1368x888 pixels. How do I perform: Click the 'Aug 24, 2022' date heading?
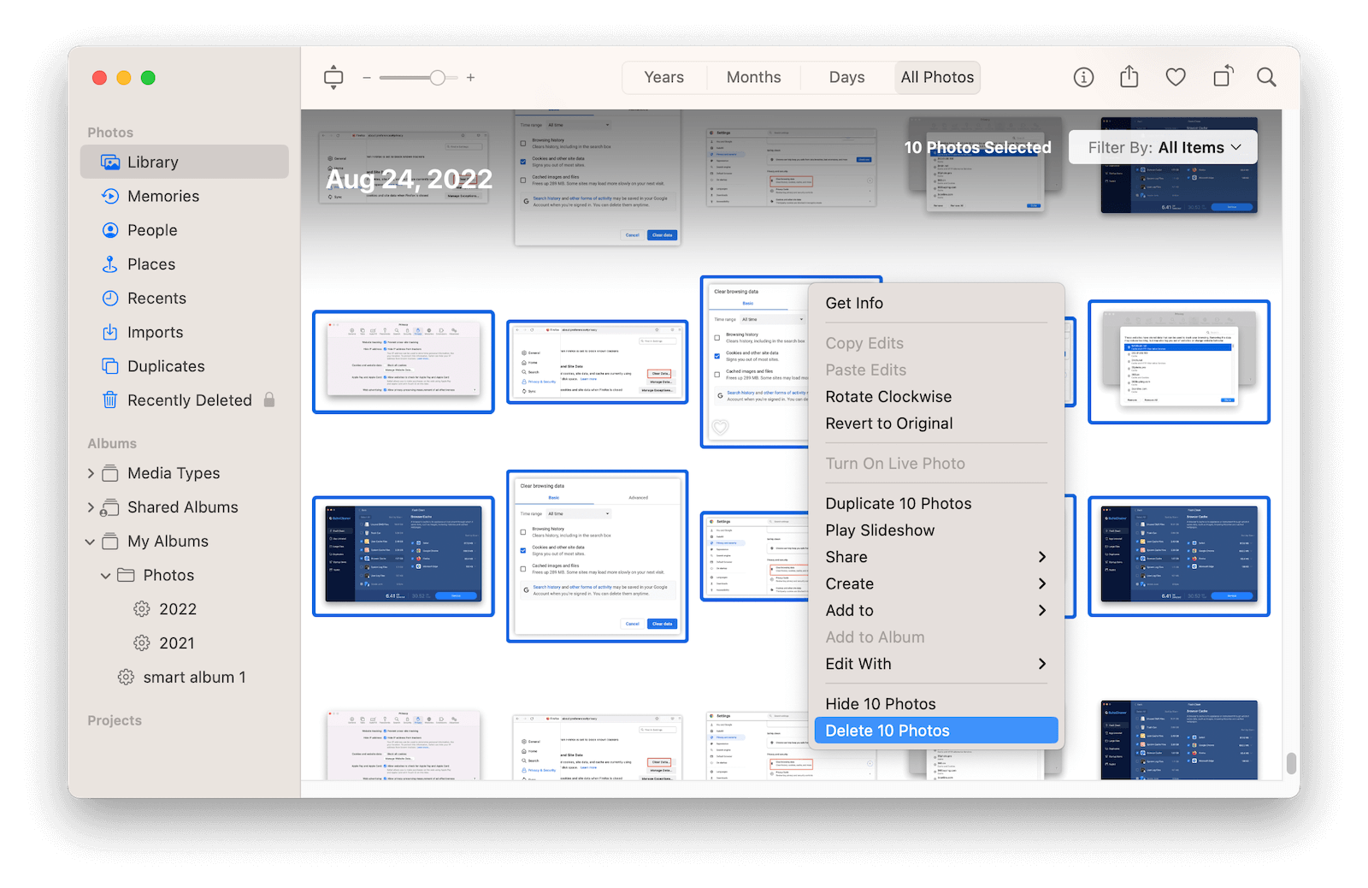click(x=410, y=179)
